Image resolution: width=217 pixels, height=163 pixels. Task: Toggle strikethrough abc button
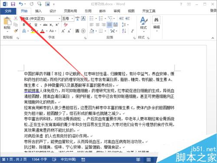[45, 25]
